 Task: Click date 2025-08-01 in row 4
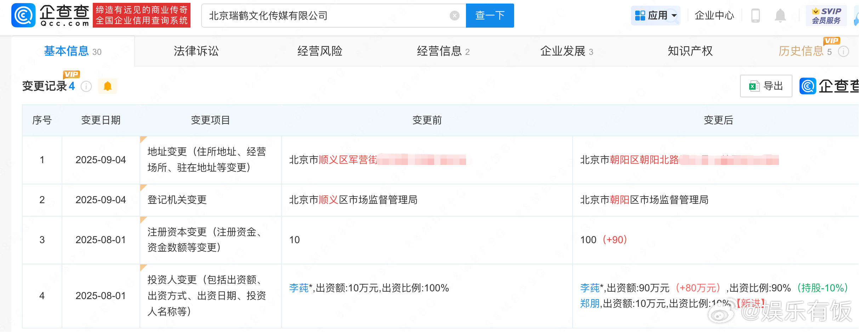101,296
